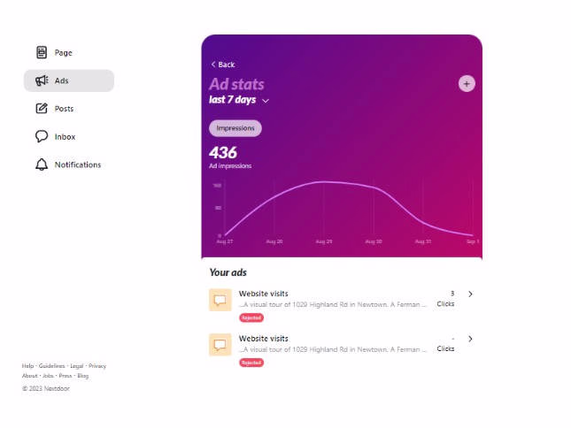Image resolution: width=571 pixels, height=428 pixels.
Task: Click the Posts pencil icon
Action: (42, 109)
